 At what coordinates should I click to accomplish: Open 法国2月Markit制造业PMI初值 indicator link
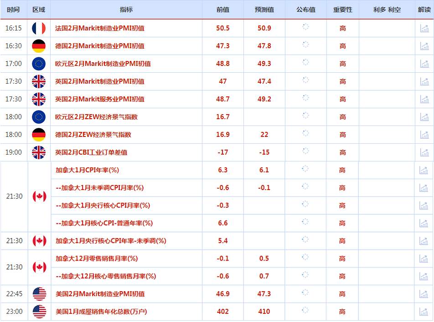(x=100, y=28)
